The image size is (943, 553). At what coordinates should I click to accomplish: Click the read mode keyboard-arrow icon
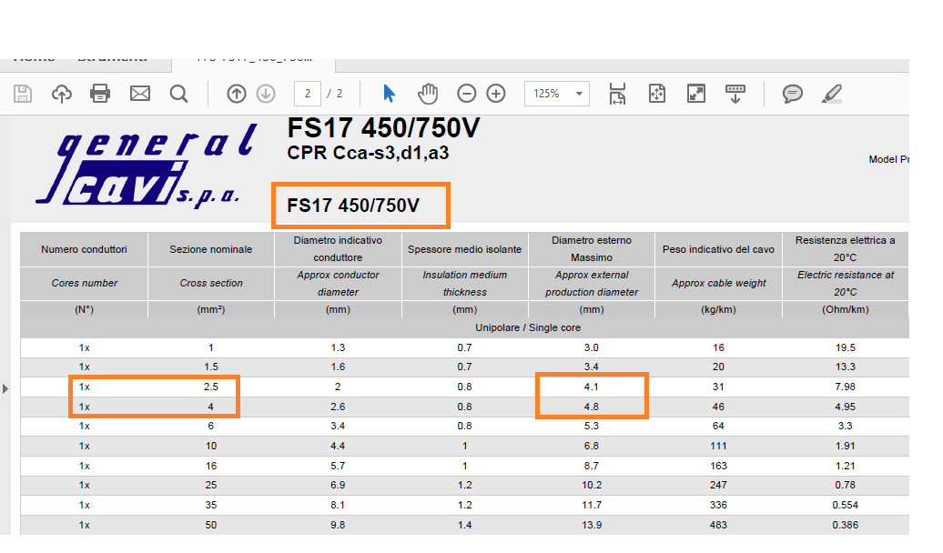[x=735, y=94]
